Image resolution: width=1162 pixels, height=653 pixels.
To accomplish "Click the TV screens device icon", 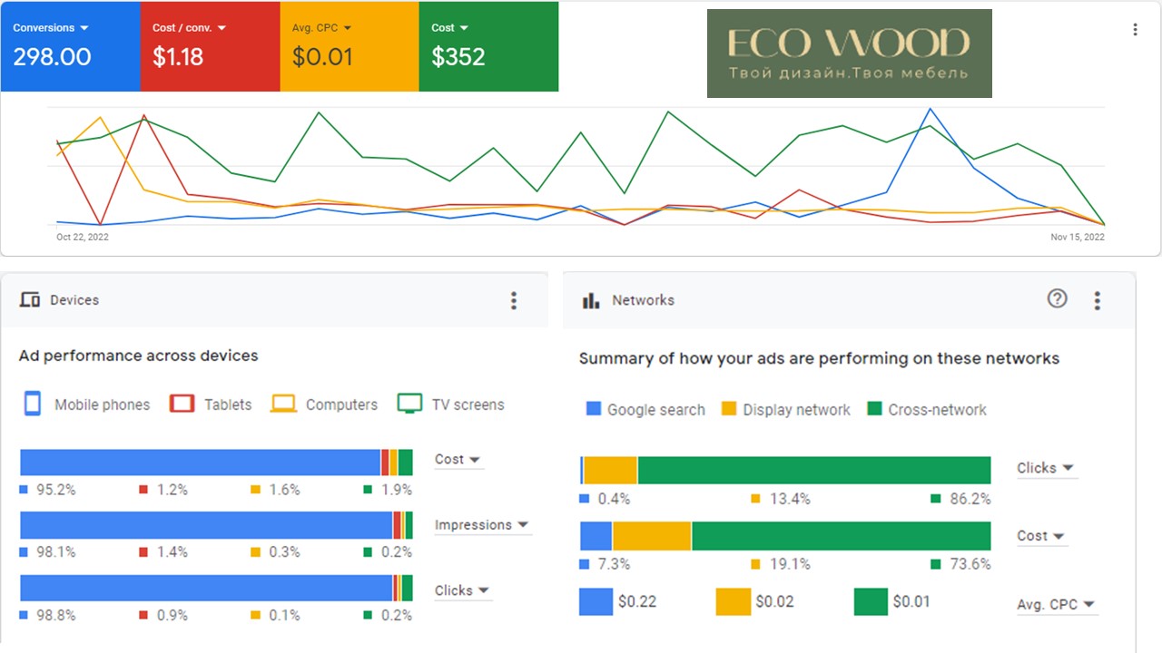I will (410, 404).
